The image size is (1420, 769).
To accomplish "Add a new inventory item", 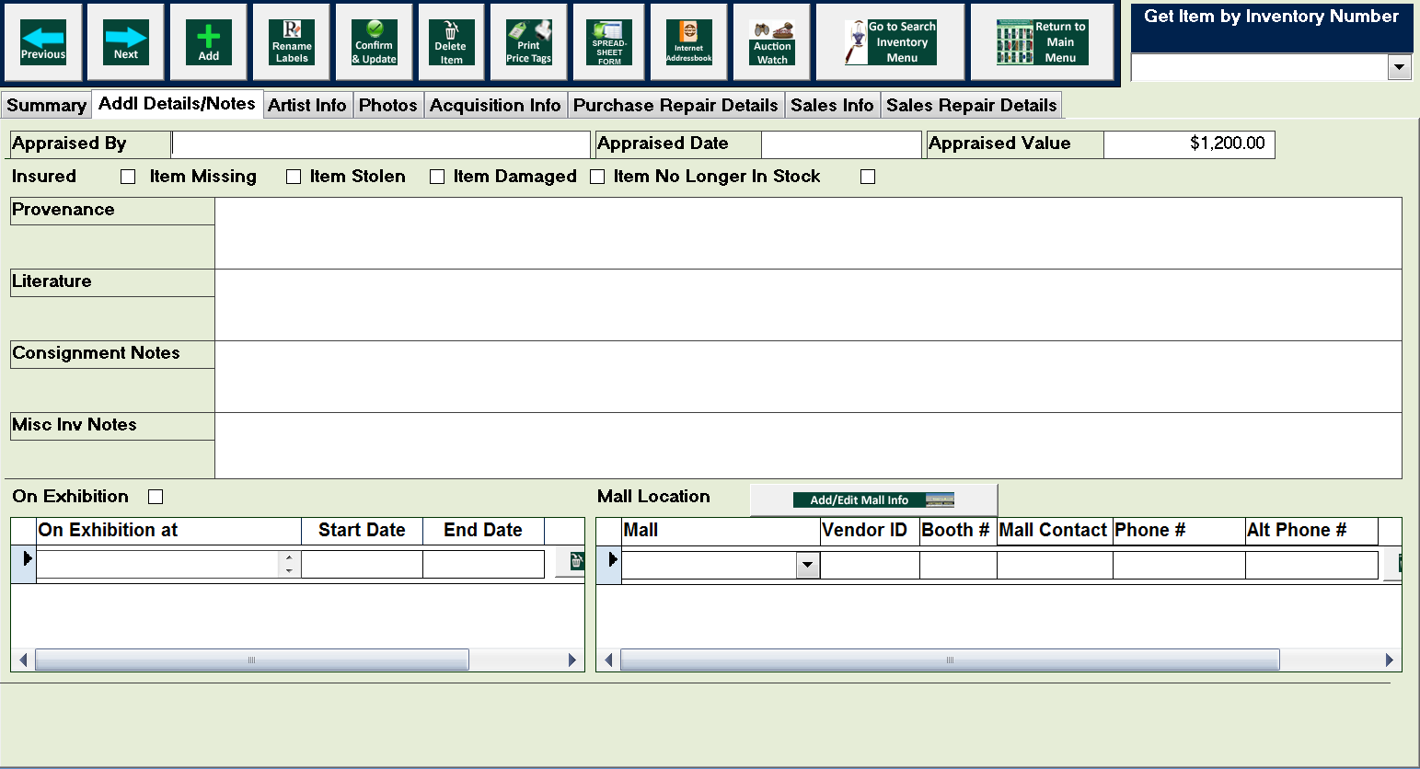I will [x=209, y=42].
